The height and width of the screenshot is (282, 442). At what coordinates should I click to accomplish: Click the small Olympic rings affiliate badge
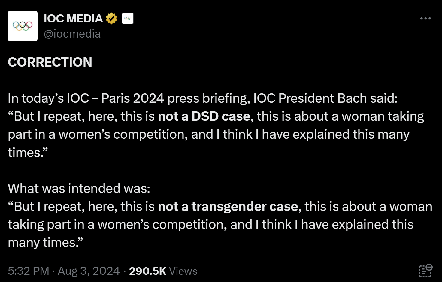point(128,19)
